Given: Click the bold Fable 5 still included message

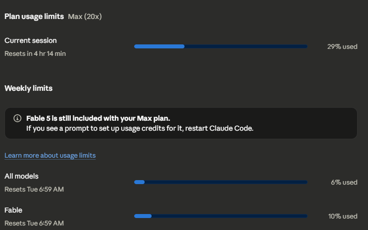Looking at the screenshot, I should pos(98,118).
